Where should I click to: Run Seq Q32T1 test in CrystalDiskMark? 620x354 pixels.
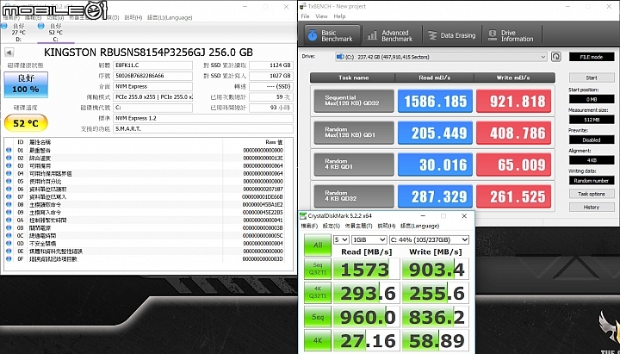(318, 269)
